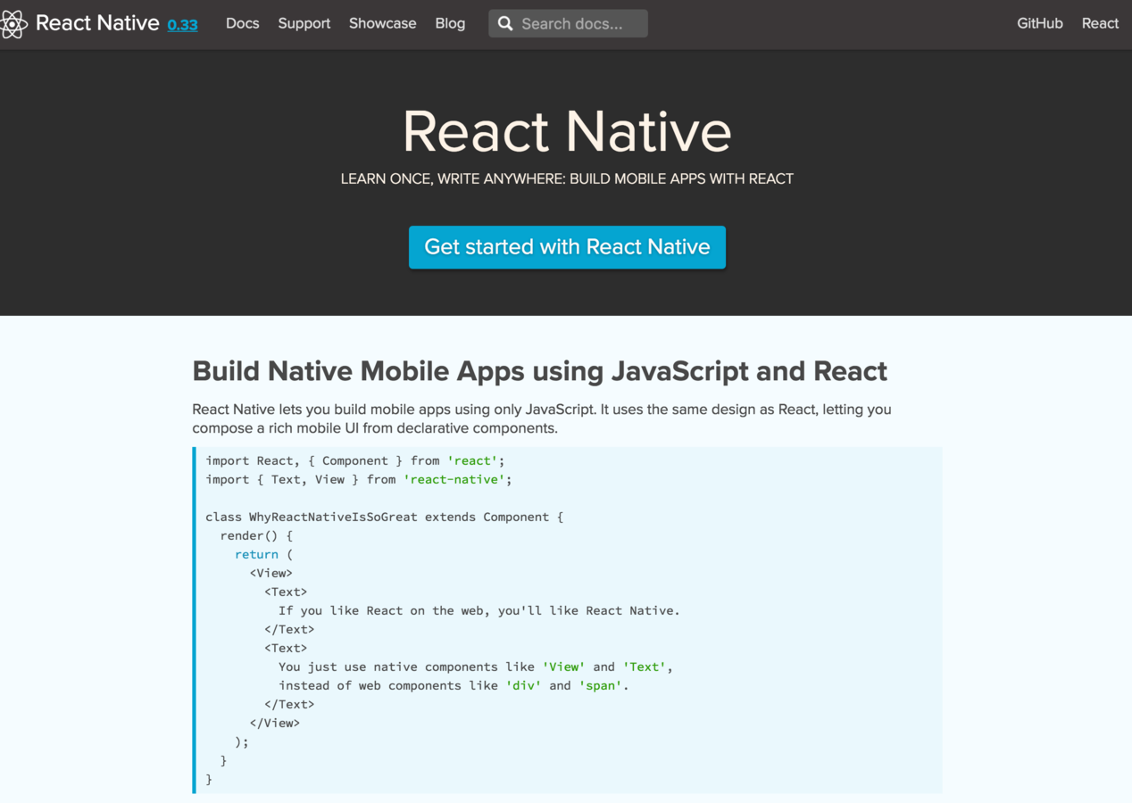
Task: Click the class WhyReactNativeIsSoGreat code line
Action: click(x=385, y=517)
